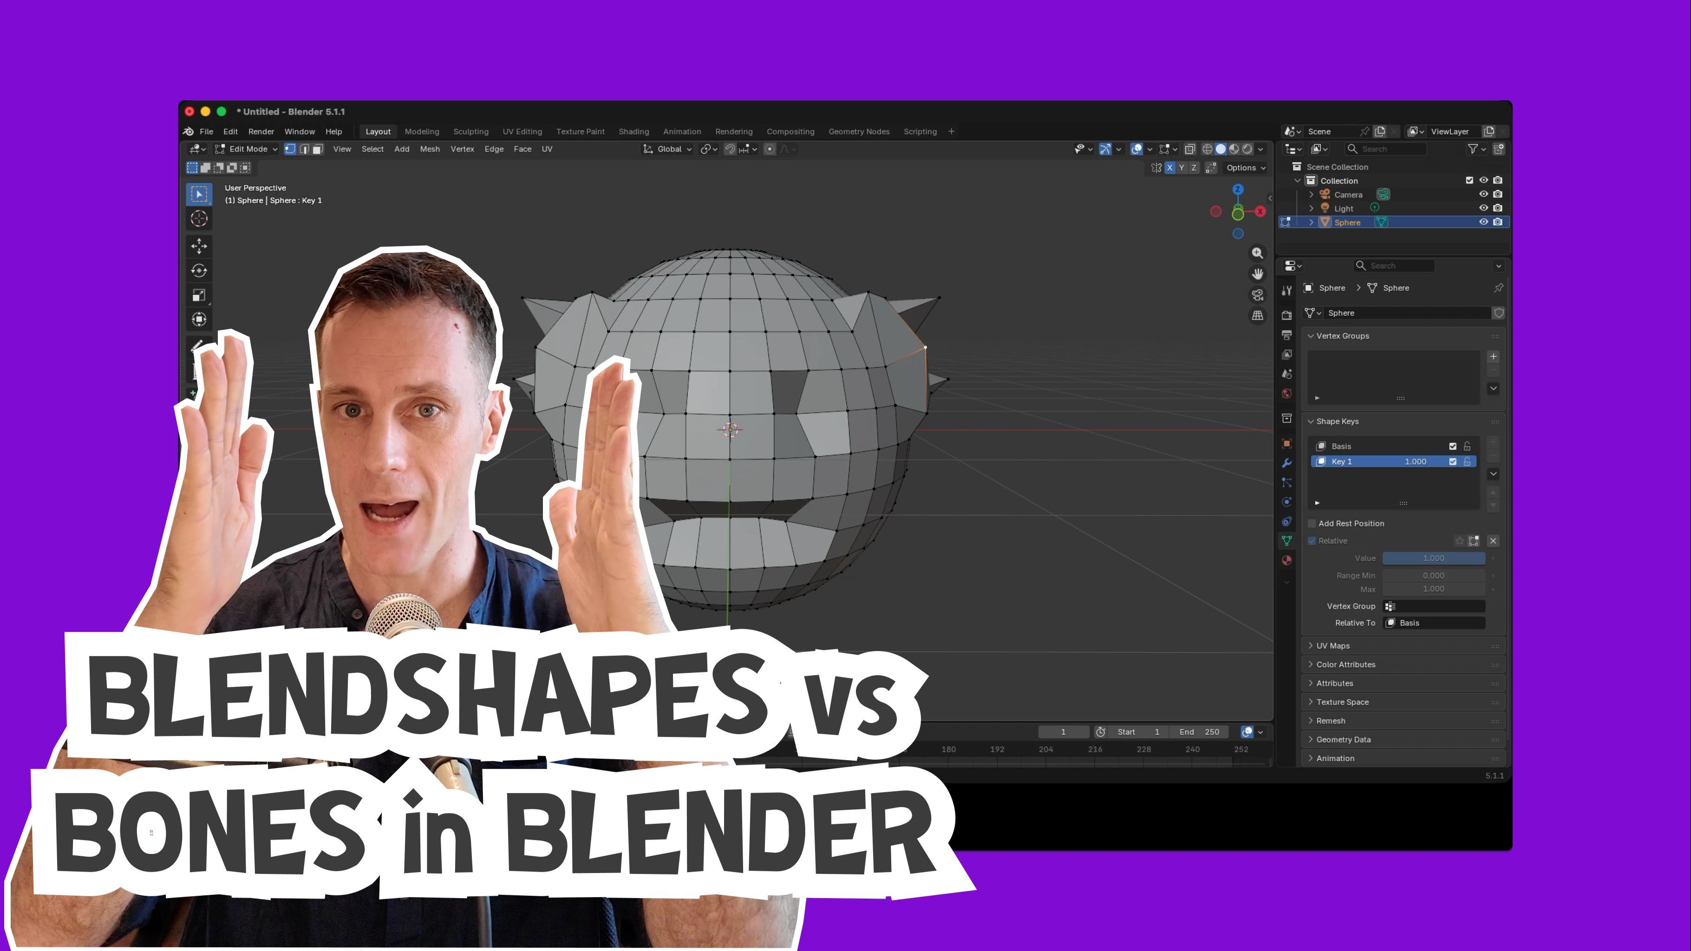This screenshot has height=951, width=1691.
Task: Open the Edit Mode dropdown
Action: pyautogui.click(x=246, y=149)
